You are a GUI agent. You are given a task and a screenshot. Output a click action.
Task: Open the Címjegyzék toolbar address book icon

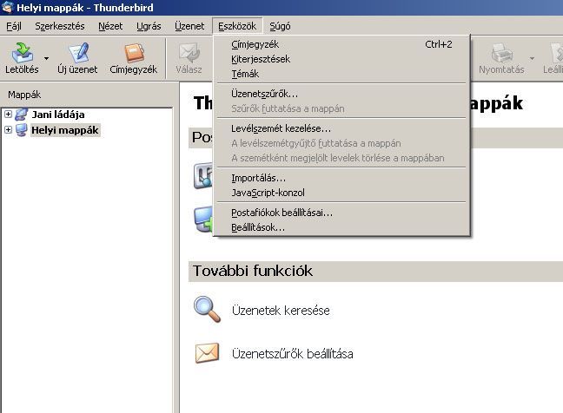pos(135,53)
